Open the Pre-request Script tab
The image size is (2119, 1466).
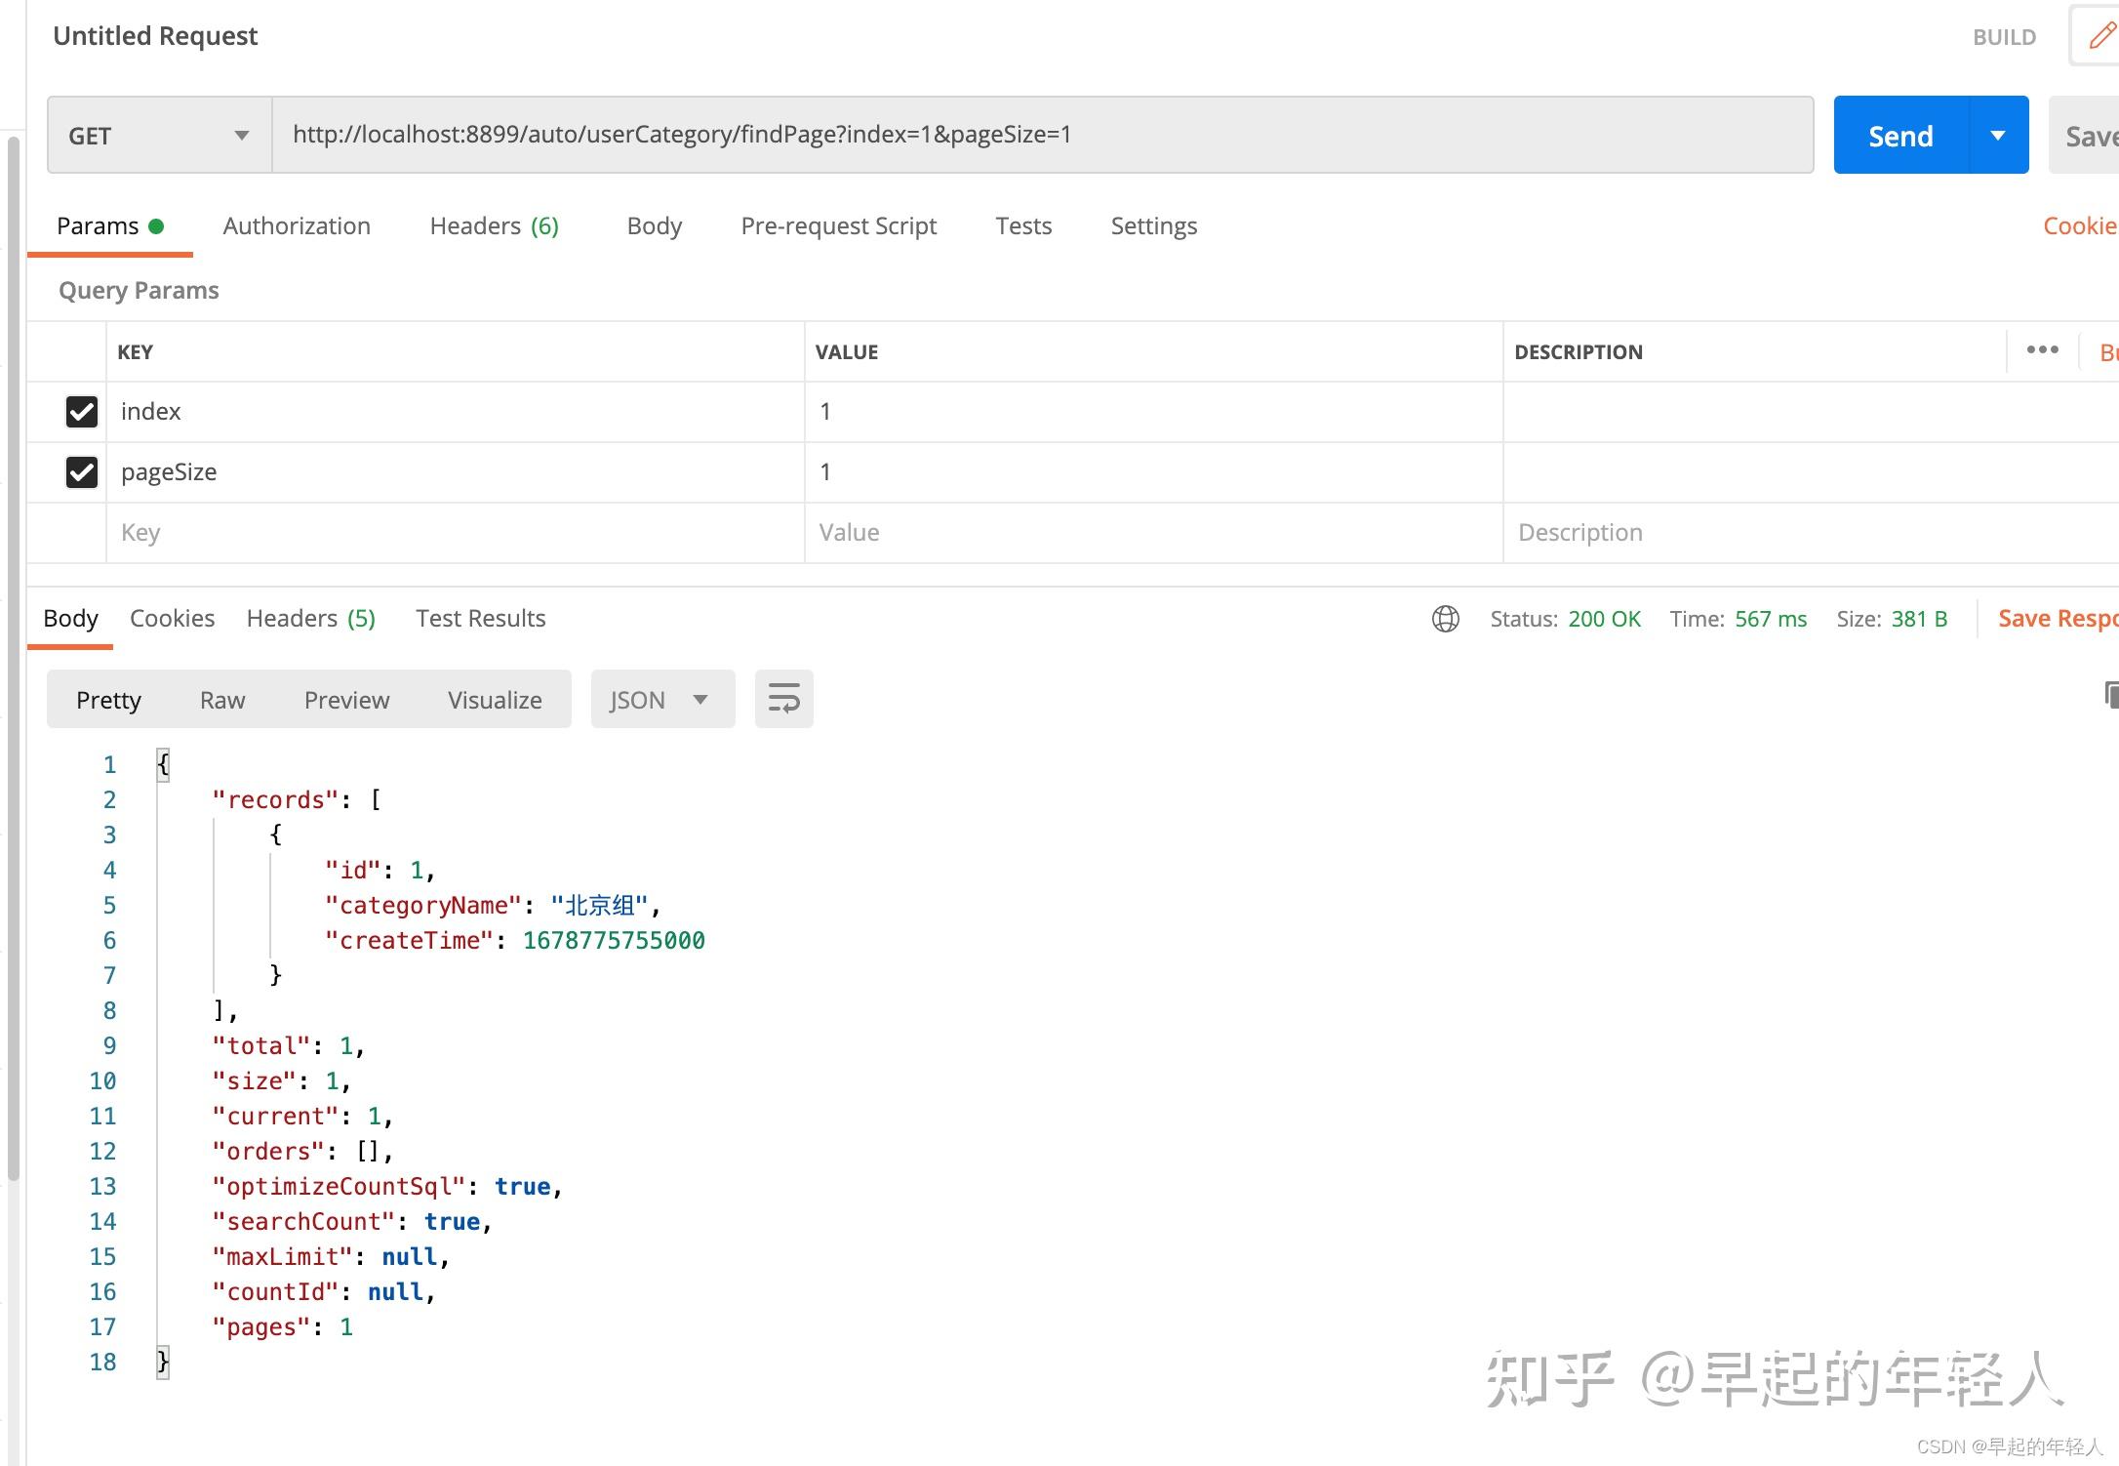[838, 226]
